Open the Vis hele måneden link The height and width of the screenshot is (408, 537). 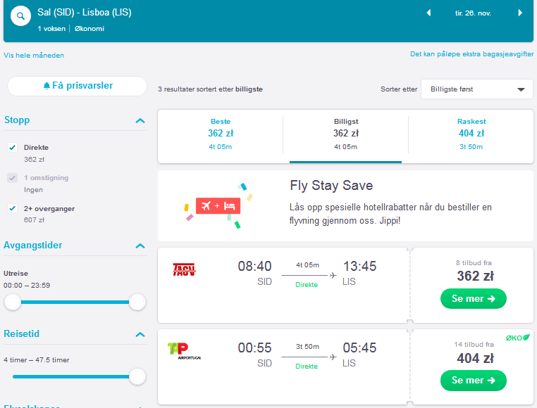tap(34, 56)
